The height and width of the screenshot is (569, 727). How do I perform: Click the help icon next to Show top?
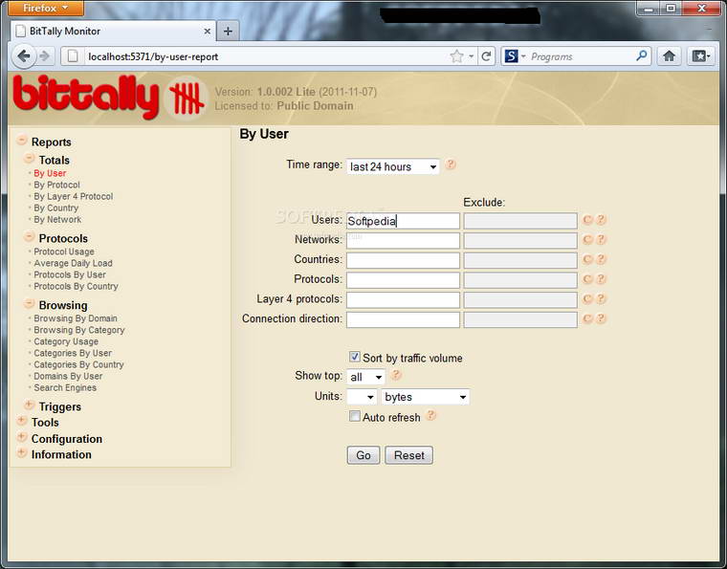pos(396,376)
